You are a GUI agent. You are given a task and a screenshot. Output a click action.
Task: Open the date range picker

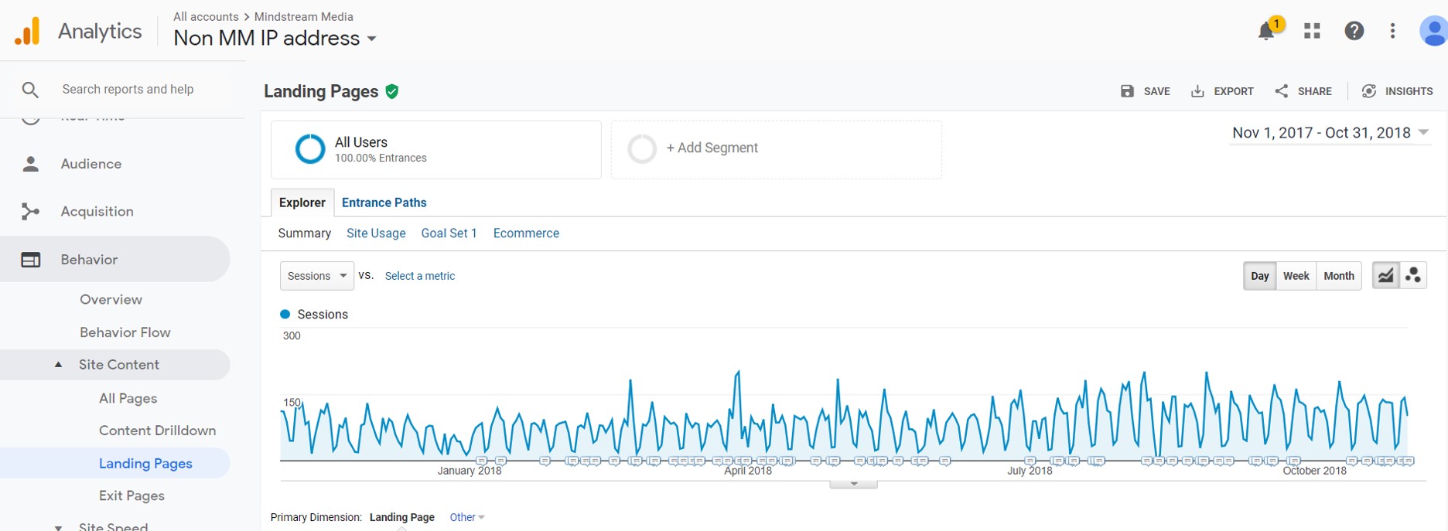click(x=1329, y=133)
